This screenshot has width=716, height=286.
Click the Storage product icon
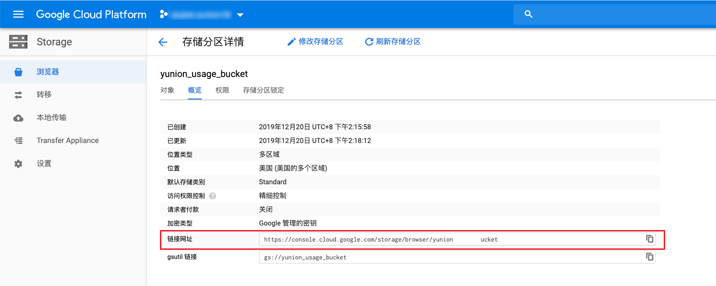[18, 42]
